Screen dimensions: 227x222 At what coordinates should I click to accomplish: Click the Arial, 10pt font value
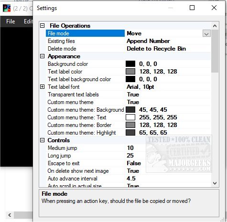(141, 87)
